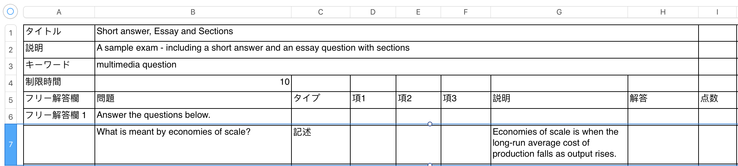
Task: Click row 4 header
Action: [x=11, y=83]
